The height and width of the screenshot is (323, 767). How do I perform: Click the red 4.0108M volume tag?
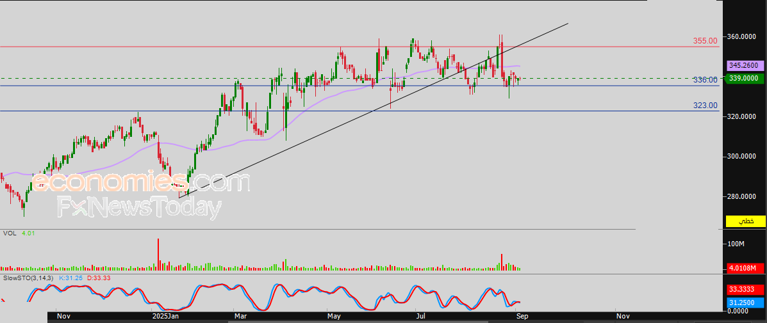[x=745, y=268]
